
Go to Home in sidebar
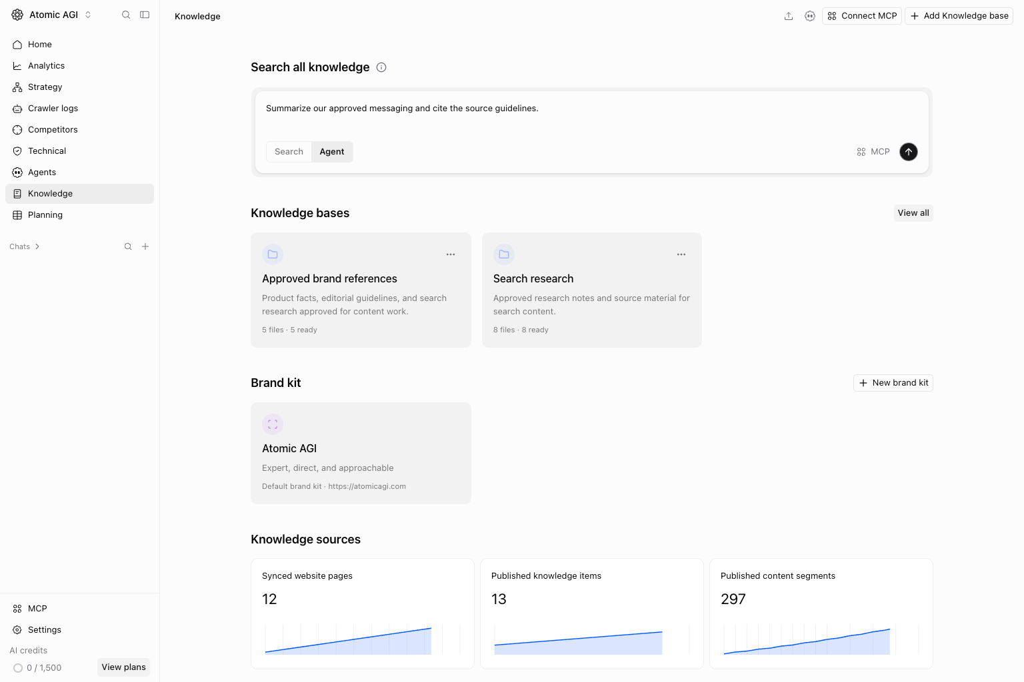point(79,45)
